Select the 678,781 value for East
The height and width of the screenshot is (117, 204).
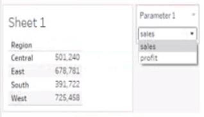pyautogui.click(x=67, y=71)
